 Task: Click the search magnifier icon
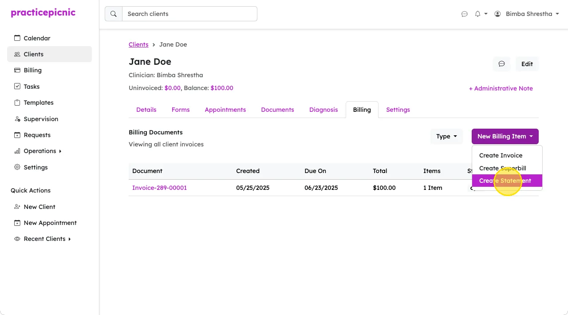point(114,14)
